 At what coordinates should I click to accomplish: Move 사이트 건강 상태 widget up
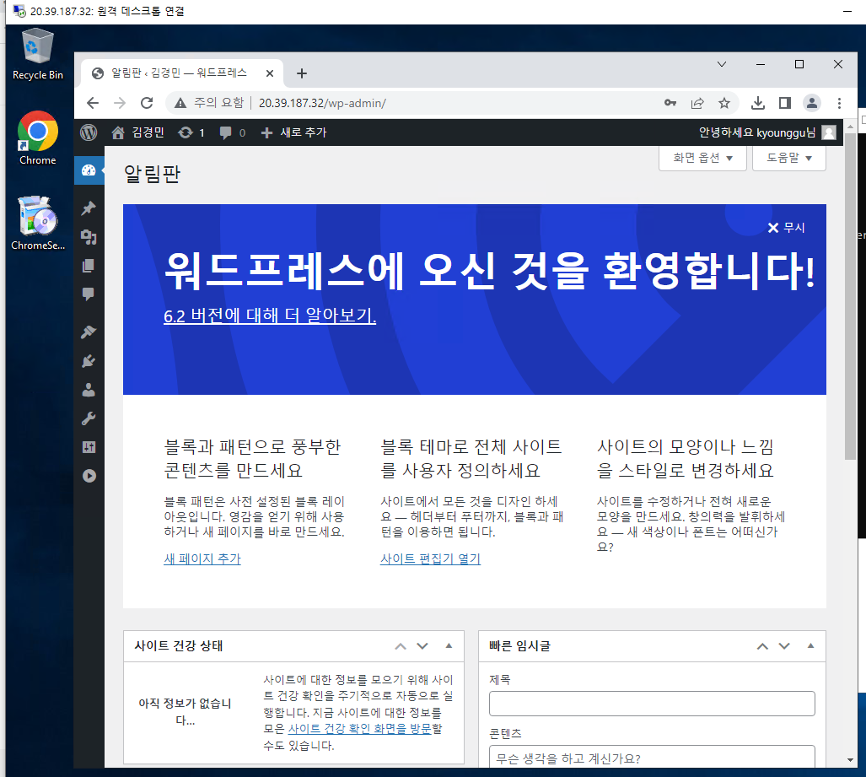tap(401, 646)
